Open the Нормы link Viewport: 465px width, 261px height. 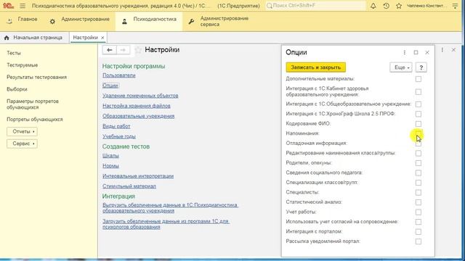tap(110, 166)
